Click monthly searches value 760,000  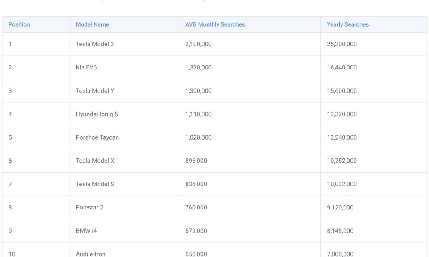click(196, 208)
